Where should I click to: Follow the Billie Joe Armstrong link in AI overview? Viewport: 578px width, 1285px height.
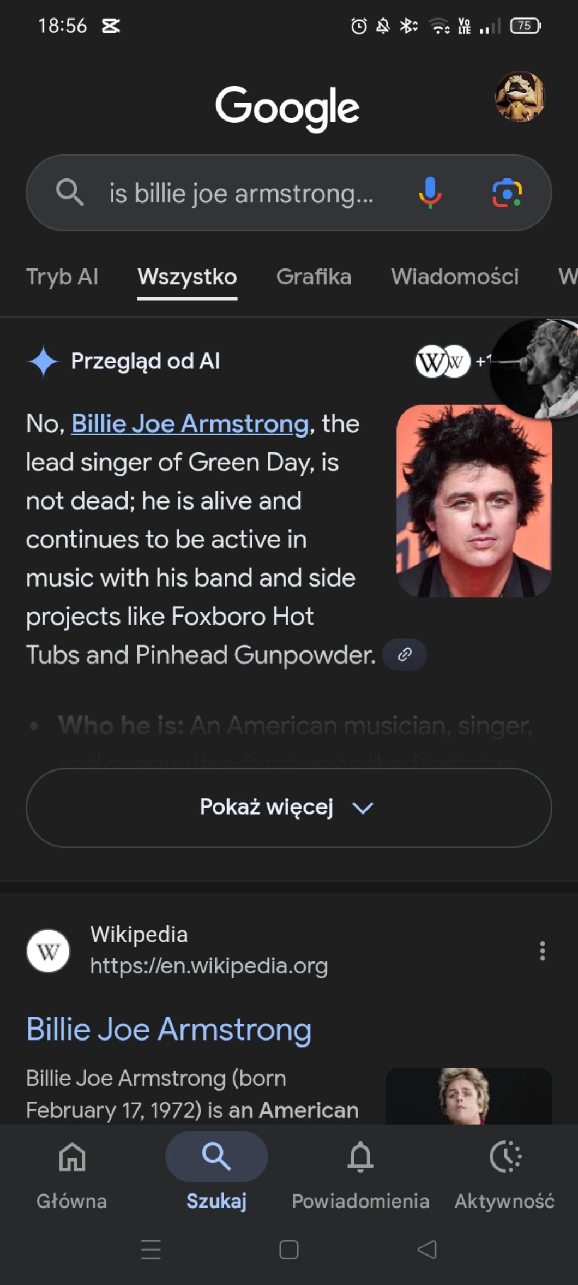(x=190, y=424)
